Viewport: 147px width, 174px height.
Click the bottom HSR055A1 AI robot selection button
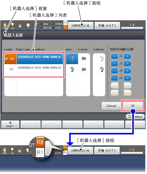click(80, 150)
